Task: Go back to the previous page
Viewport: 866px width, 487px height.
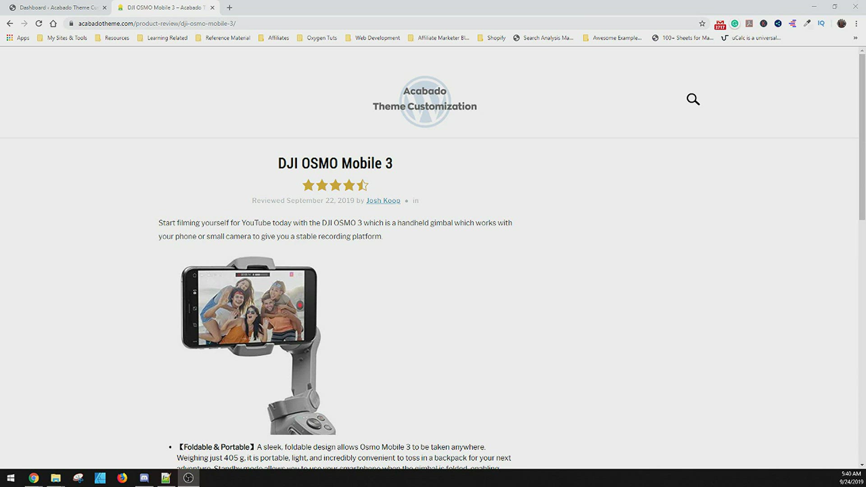Action: 10,23
